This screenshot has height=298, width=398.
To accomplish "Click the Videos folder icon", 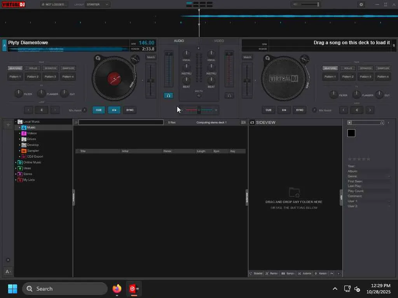I will click(x=24, y=133).
